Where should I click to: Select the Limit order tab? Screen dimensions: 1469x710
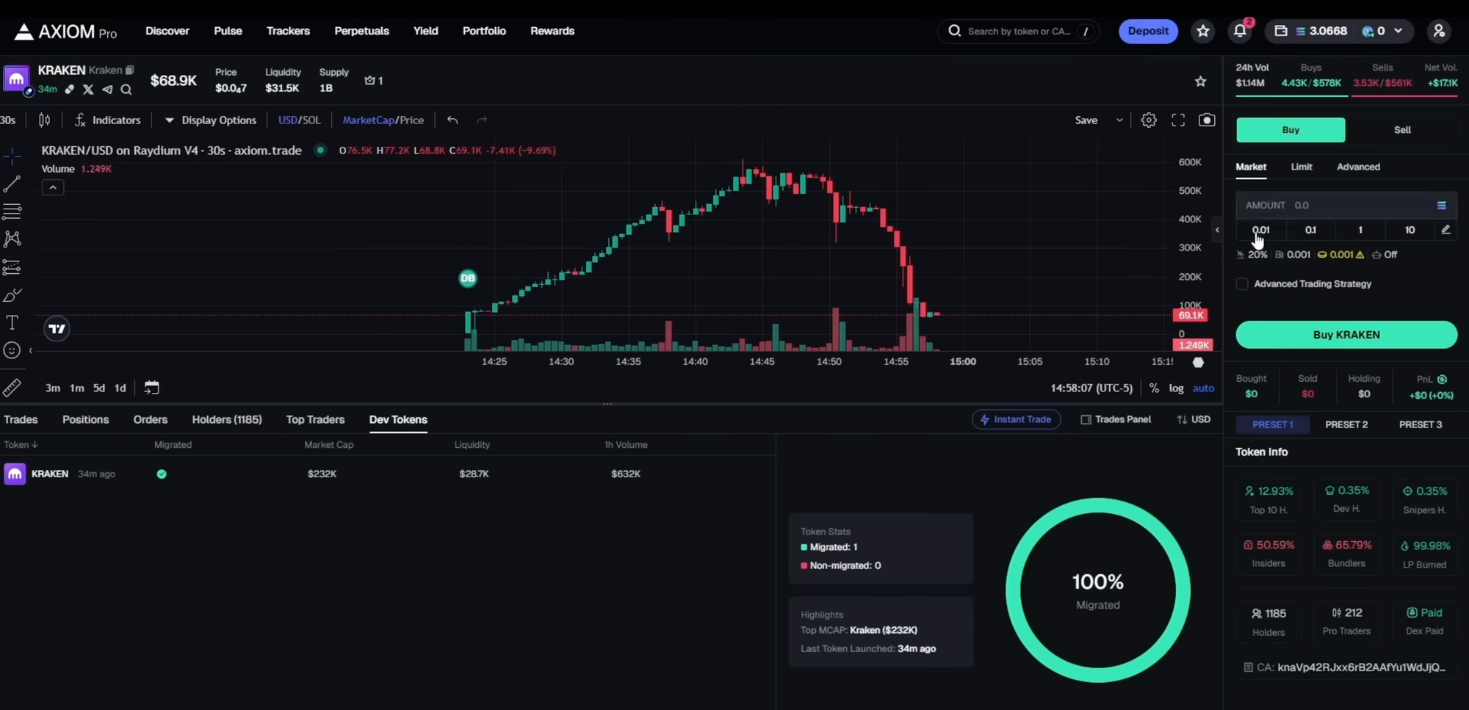click(x=1301, y=167)
